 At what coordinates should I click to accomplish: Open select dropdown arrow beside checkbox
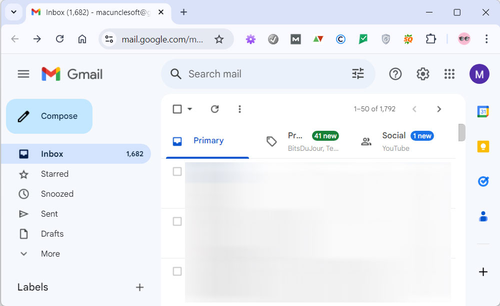click(190, 109)
